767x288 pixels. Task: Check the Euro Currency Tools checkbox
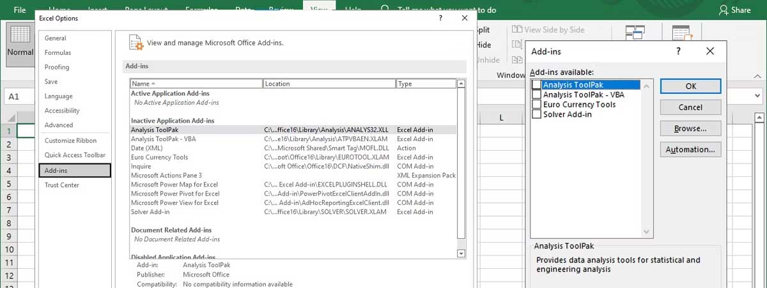point(537,105)
